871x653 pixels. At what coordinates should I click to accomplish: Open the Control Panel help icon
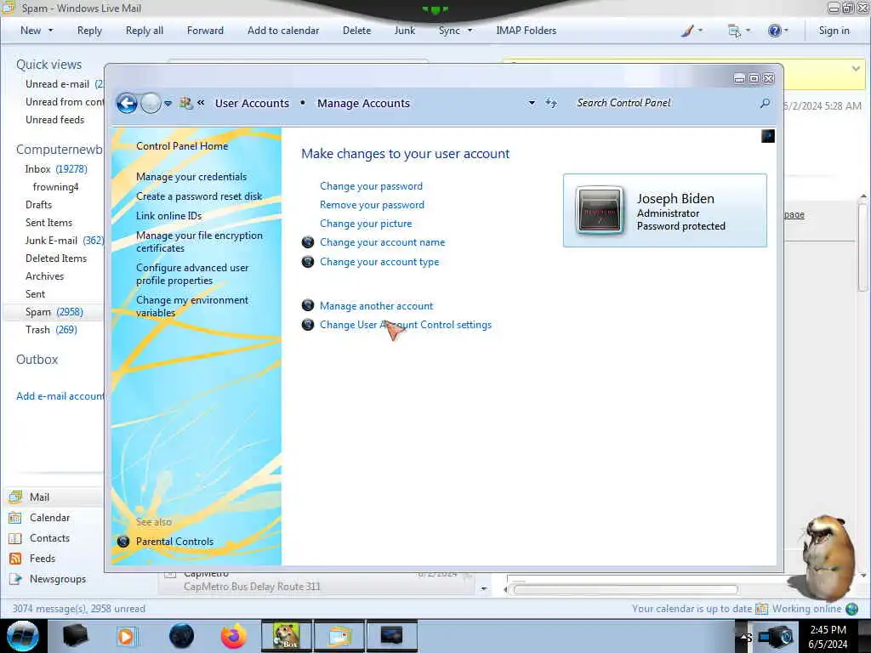click(x=768, y=136)
